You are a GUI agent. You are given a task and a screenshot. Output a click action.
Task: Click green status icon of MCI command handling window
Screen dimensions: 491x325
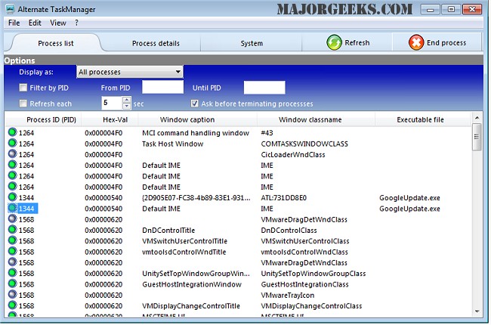coord(12,133)
